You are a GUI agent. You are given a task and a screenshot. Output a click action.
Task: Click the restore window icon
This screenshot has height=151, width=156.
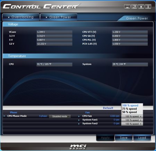pos(134,7)
